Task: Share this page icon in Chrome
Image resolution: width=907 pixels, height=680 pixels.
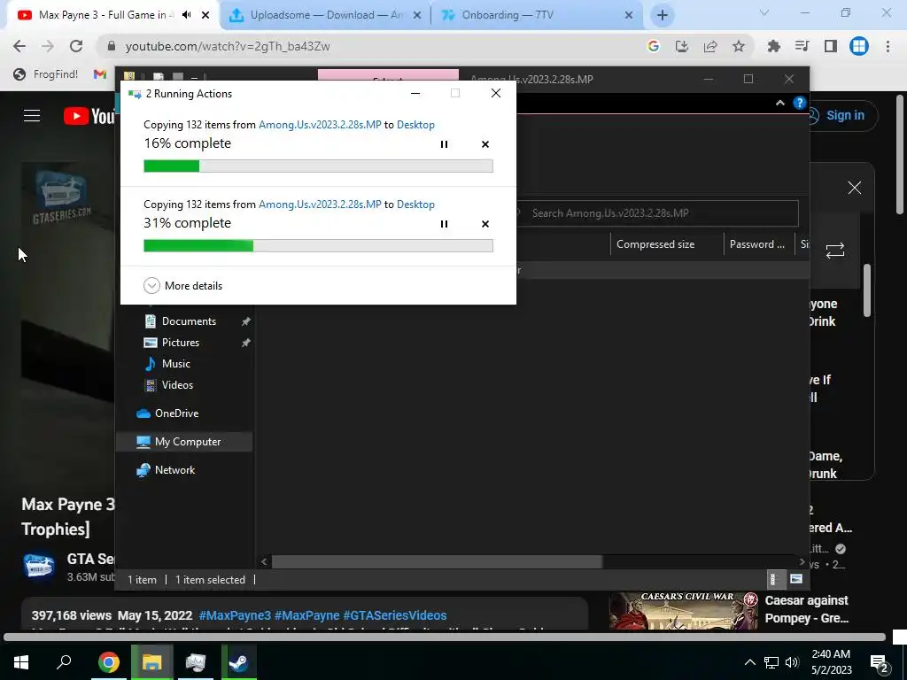Action: (x=709, y=46)
